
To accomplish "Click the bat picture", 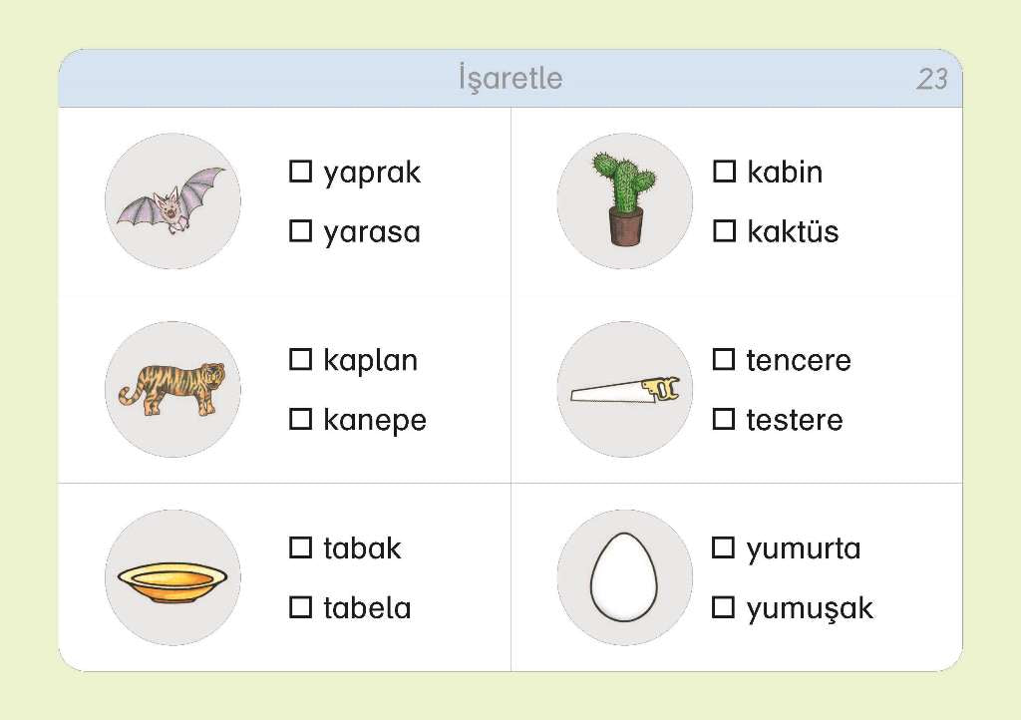I will click(x=172, y=201).
